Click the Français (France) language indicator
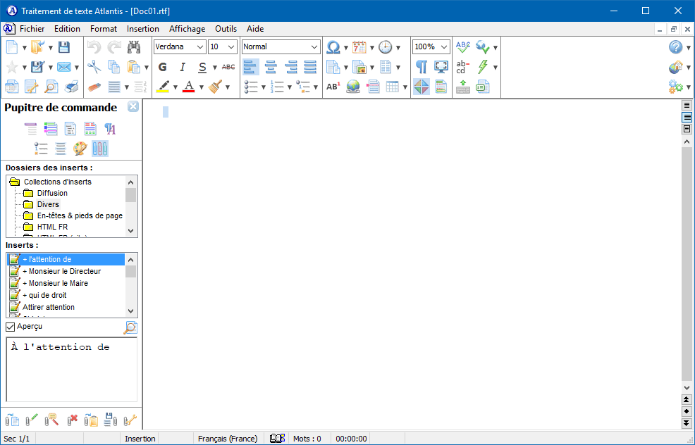The image size is (695, 445). [x=228, y=439]
